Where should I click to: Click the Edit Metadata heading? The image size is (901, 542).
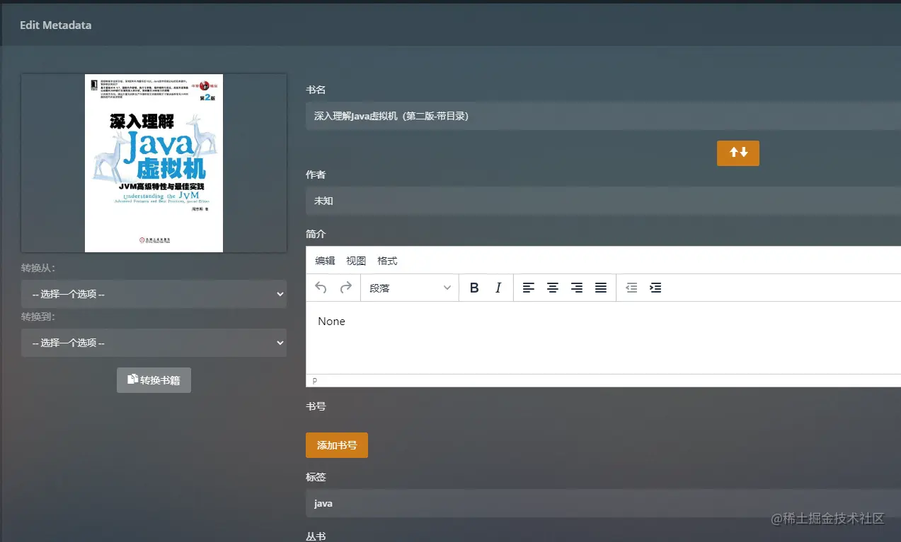[55, 25]
